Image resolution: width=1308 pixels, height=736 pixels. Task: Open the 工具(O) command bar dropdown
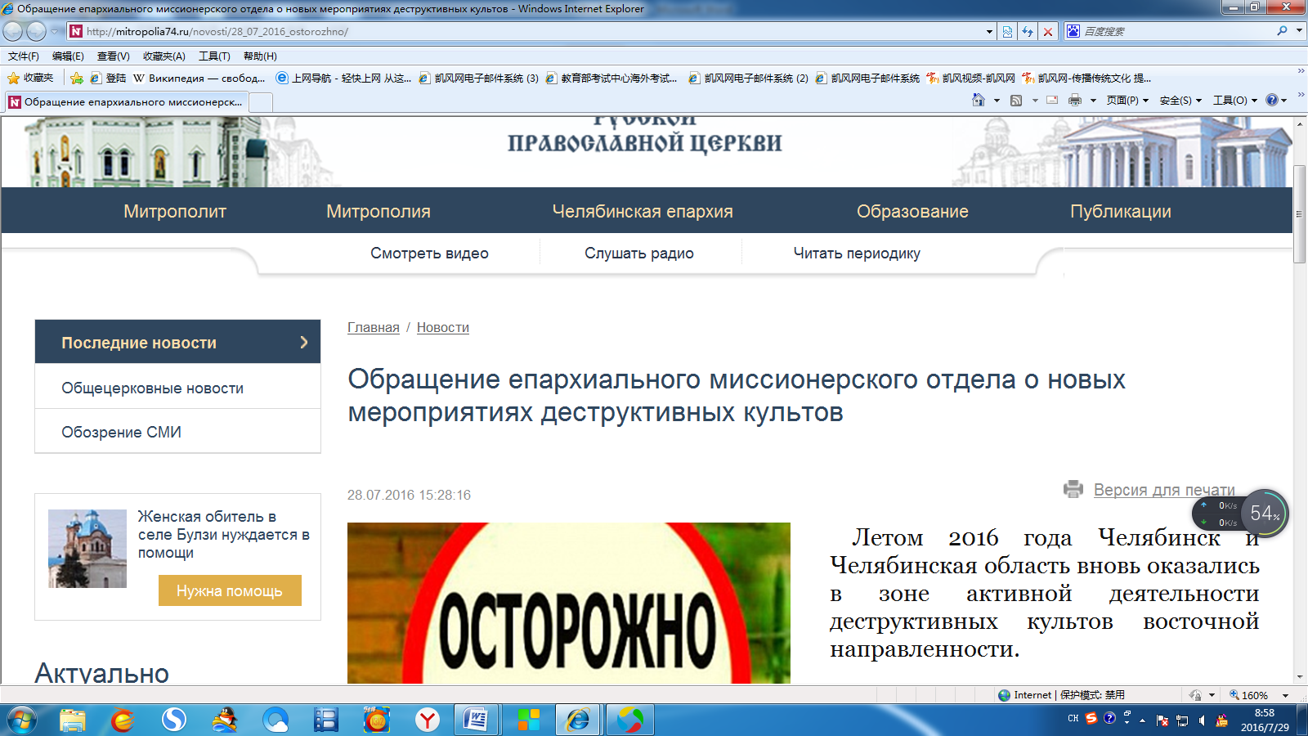pos(1235,101)
